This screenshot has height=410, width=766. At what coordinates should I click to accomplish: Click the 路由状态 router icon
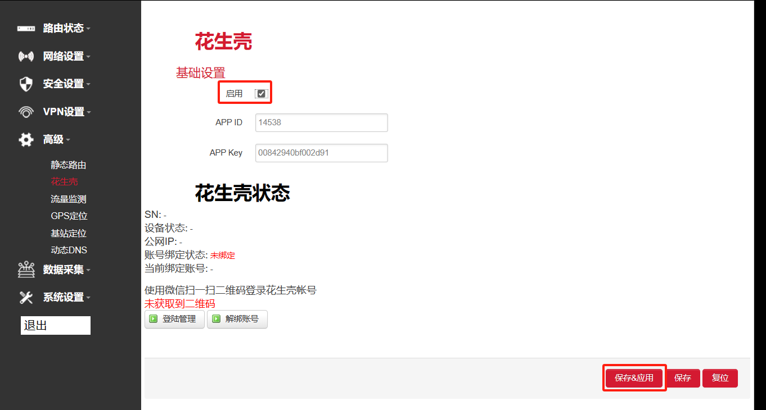click(26, 28)
